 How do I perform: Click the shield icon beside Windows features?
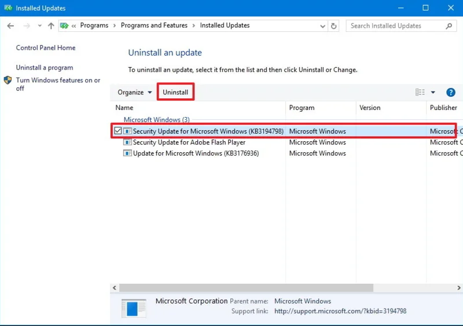[8, 80]
